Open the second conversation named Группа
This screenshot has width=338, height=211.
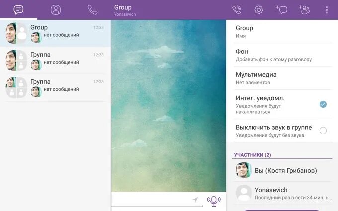tap(55, 61)
